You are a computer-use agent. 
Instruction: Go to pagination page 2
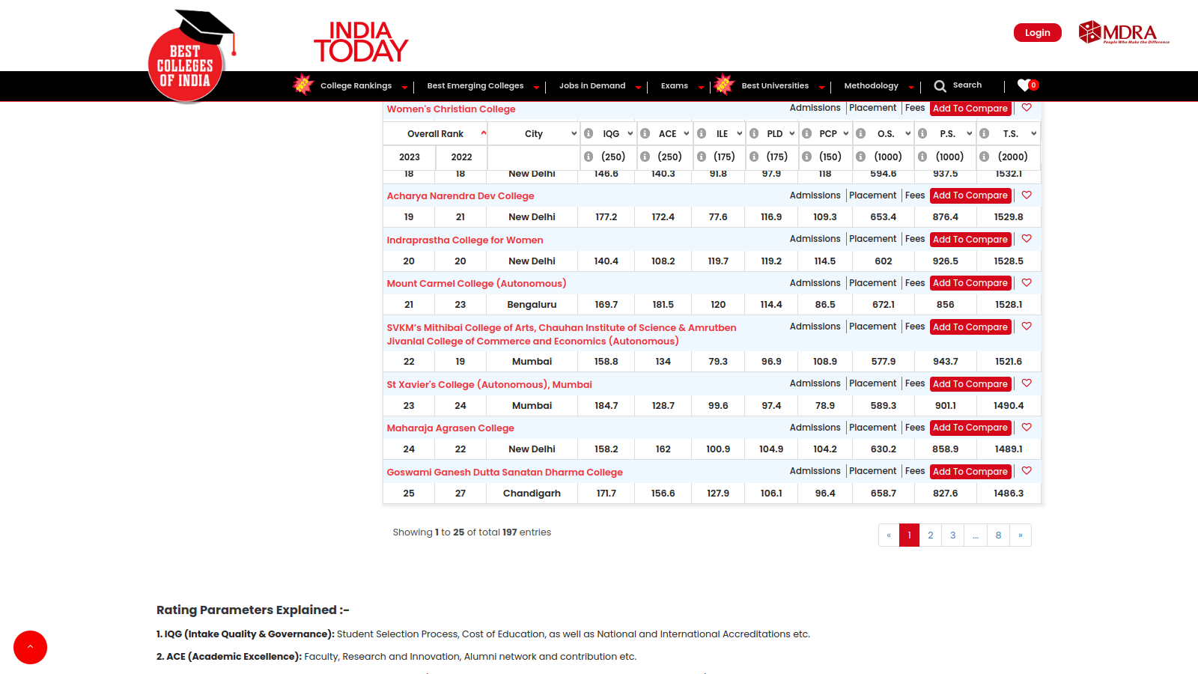(x=930, y=535)
